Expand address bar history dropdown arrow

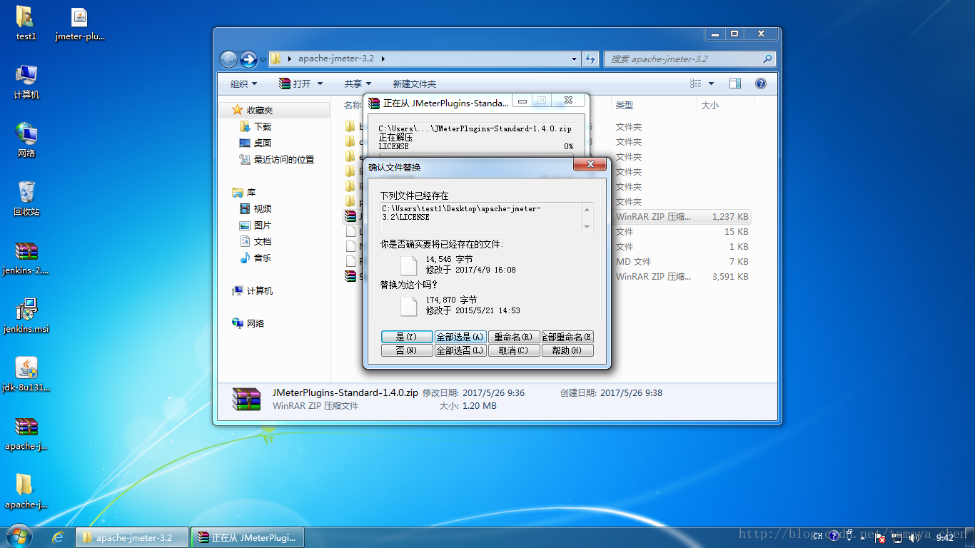point(574,59)
